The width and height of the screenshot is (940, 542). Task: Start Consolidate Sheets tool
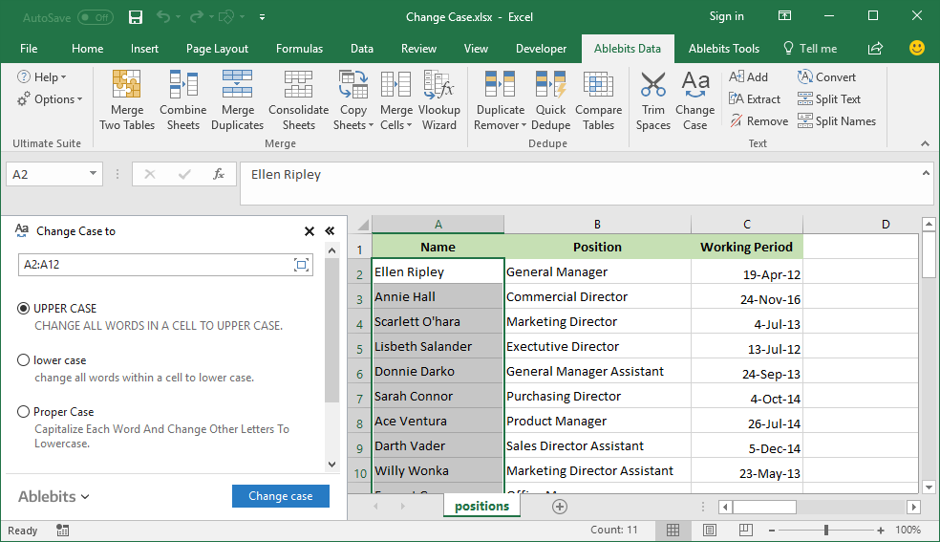[x=299, y=99]
